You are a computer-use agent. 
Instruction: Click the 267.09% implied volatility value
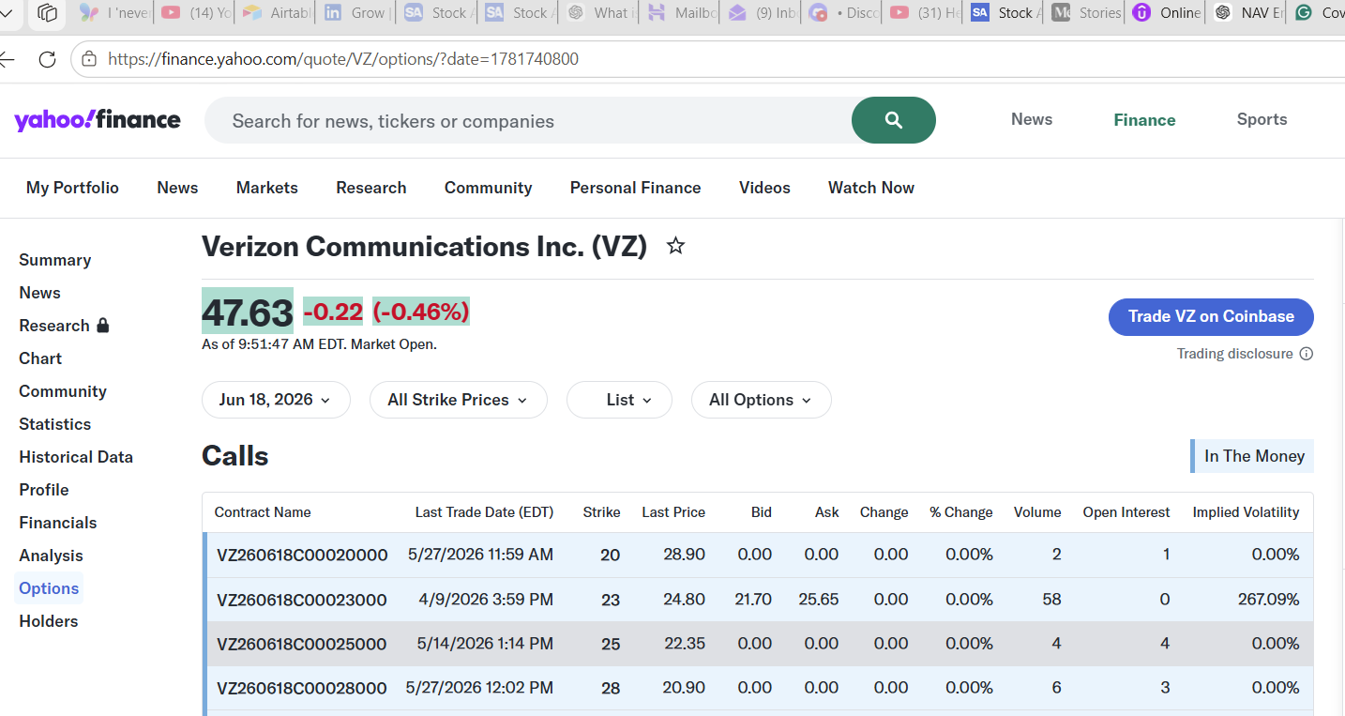pos(1269,600)
